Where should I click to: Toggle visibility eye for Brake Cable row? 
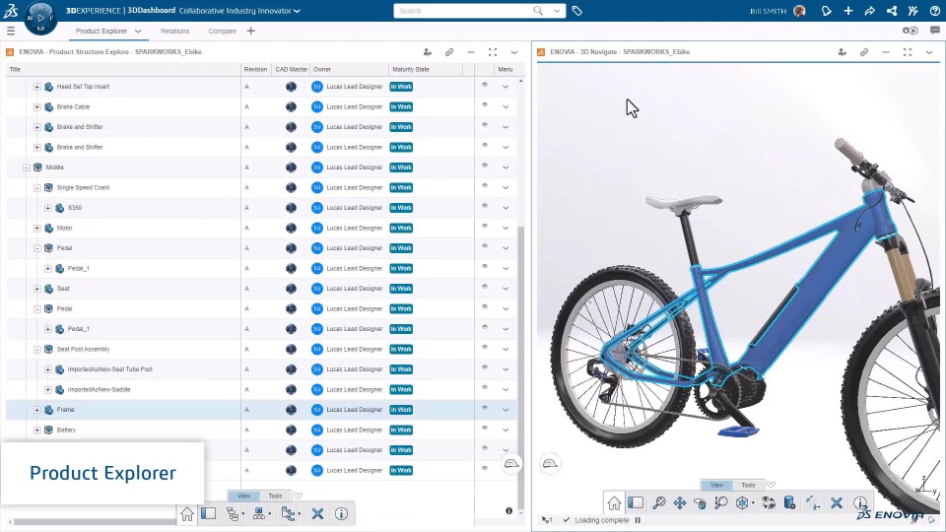coord(485,105)
